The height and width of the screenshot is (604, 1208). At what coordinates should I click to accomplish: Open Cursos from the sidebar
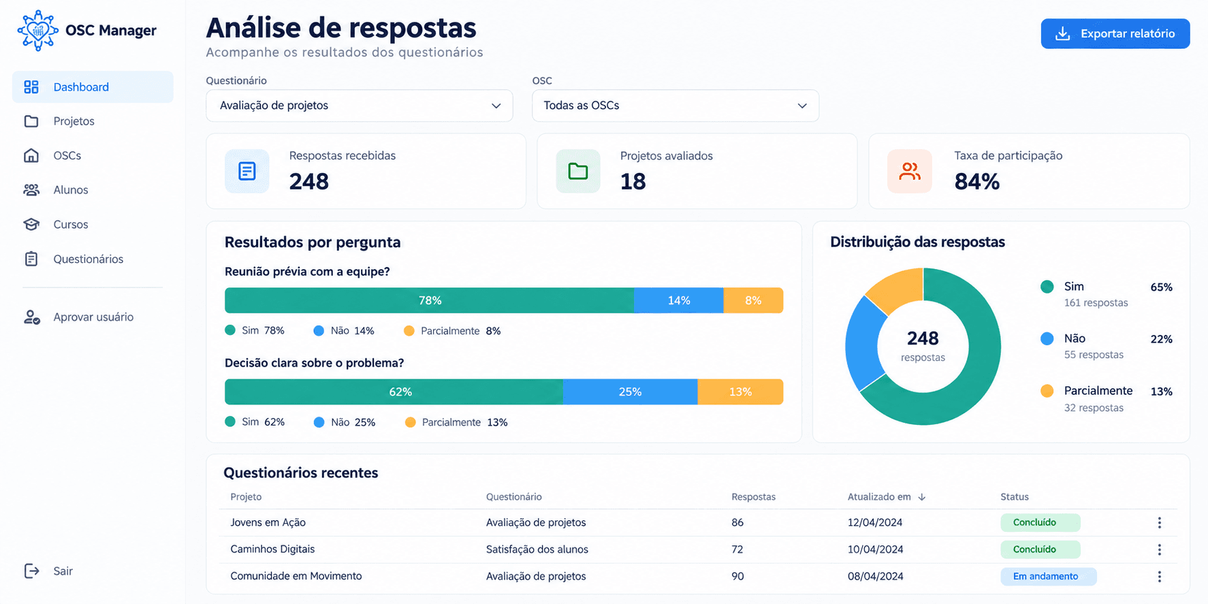pos(93,225)
